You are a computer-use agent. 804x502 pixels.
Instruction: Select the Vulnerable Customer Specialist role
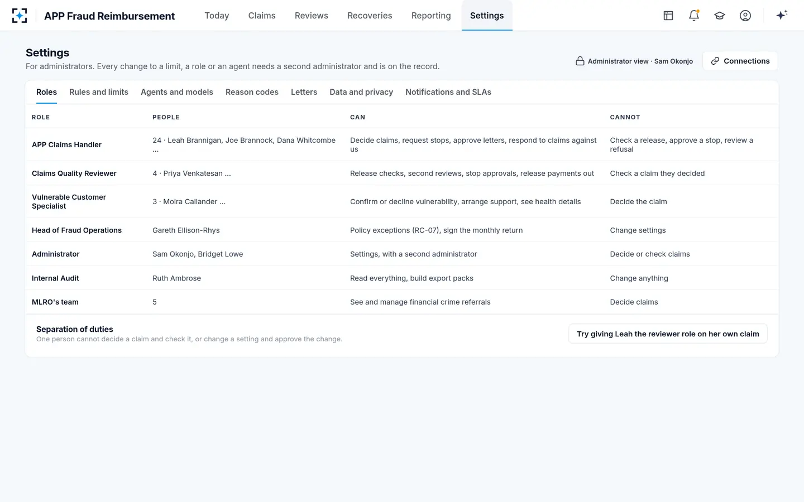[69, 201]
